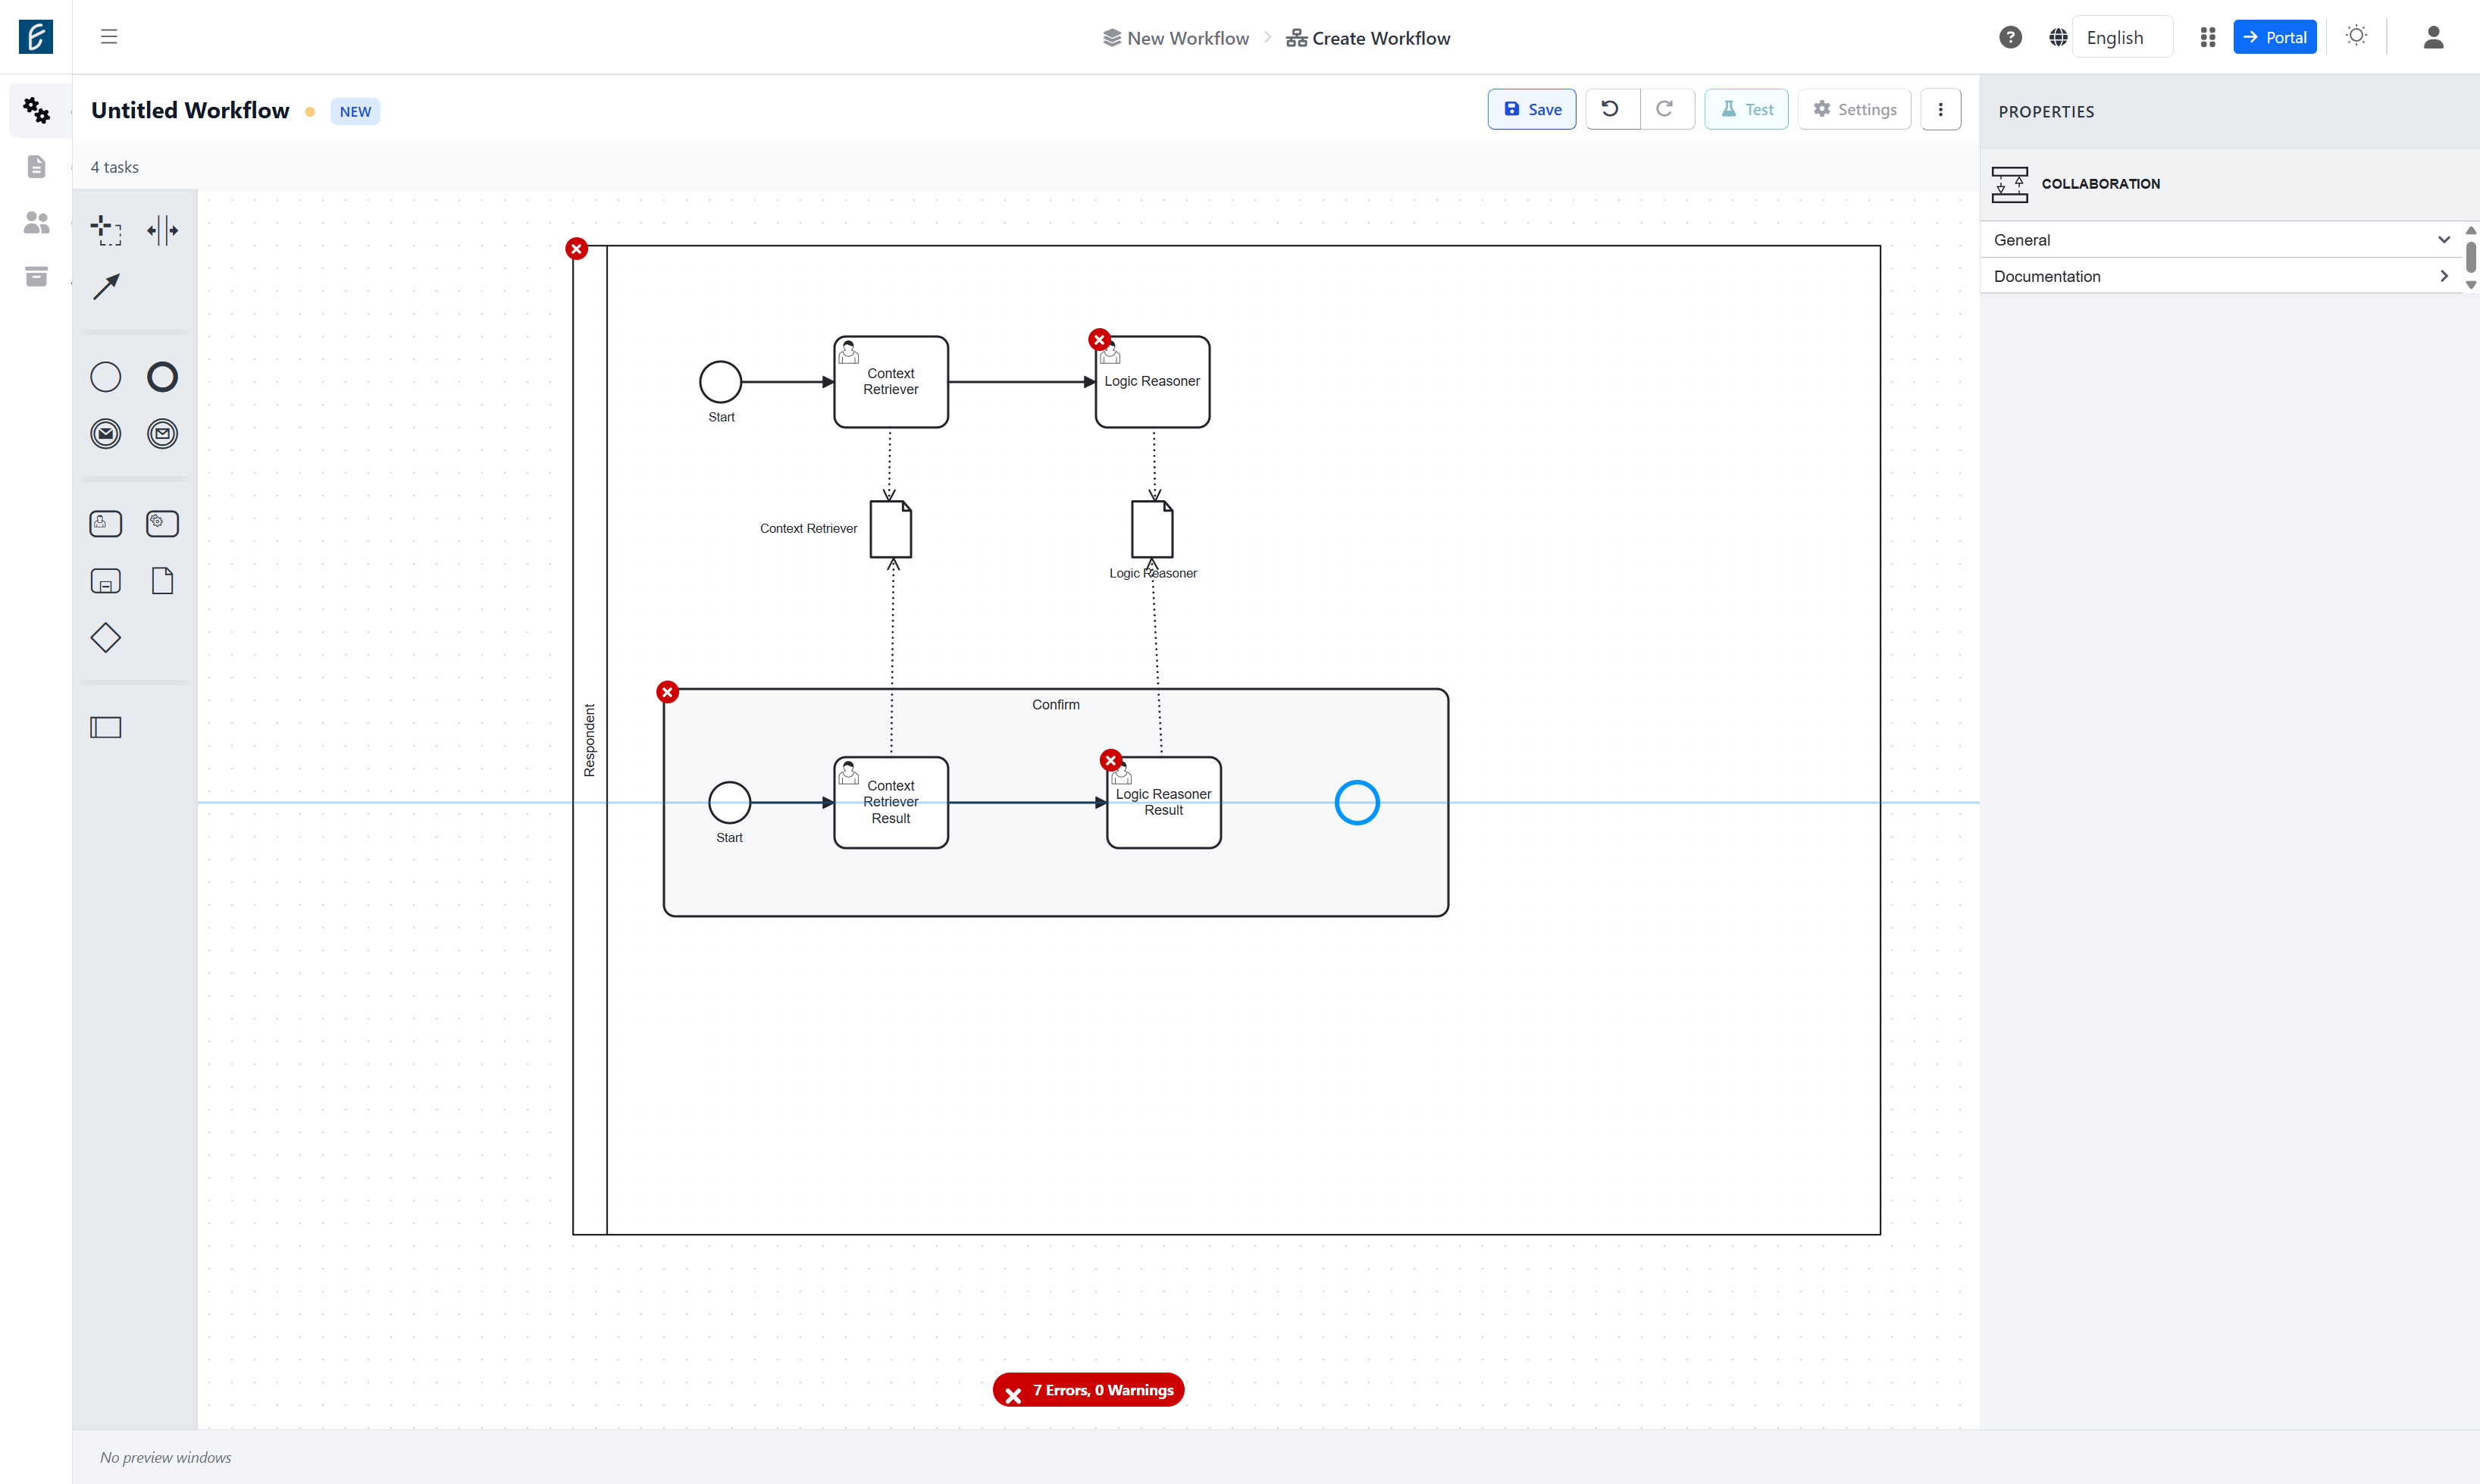Open the archive sidebar icon

[37, 277]
